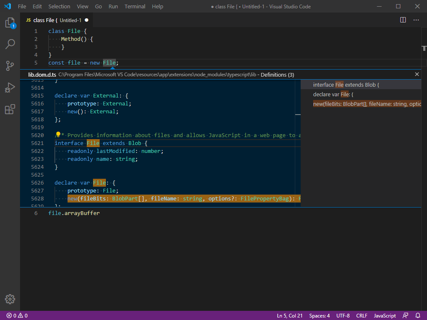Select the 'declare var File: {' definition
The height and width of the screenshot is (320, 427).
coord(361,95)
